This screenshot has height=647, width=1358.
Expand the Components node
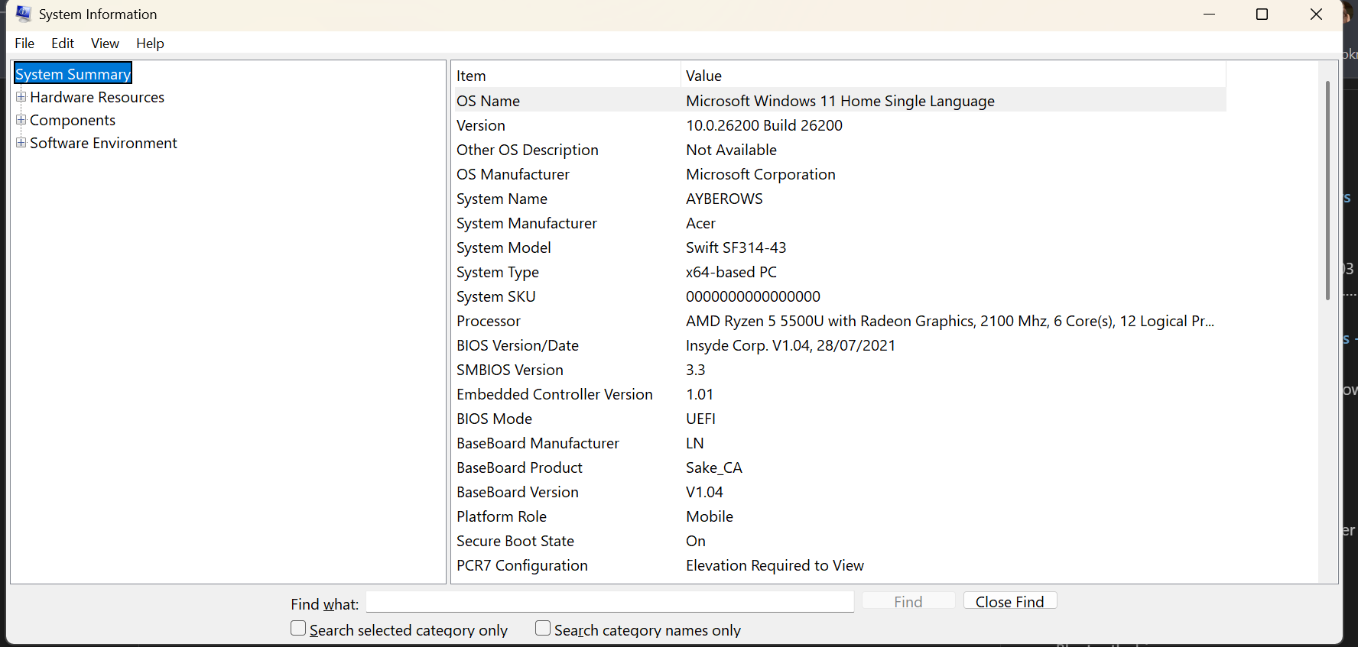pos(21,120)
